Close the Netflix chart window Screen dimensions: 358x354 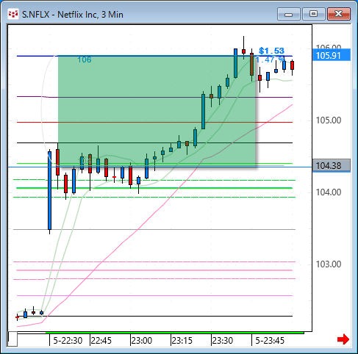click(339, 14)
